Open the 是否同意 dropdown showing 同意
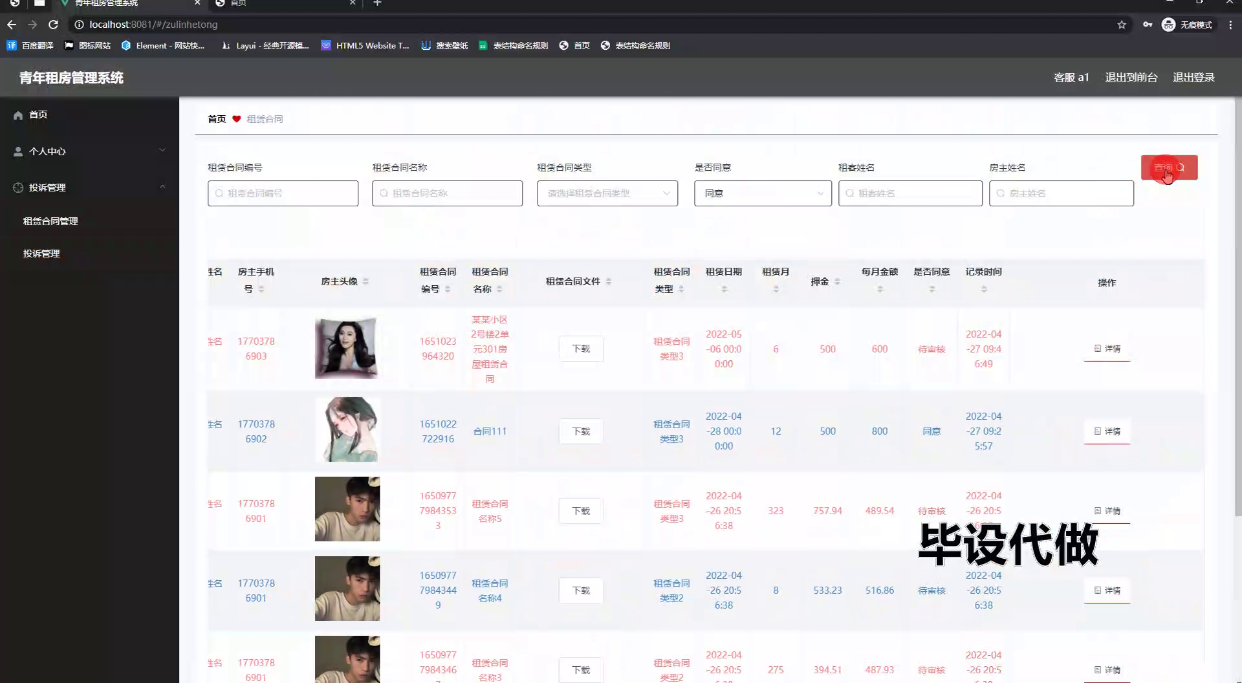The width and height of the screenshot is (1242, 683). [x=763, y=193]
